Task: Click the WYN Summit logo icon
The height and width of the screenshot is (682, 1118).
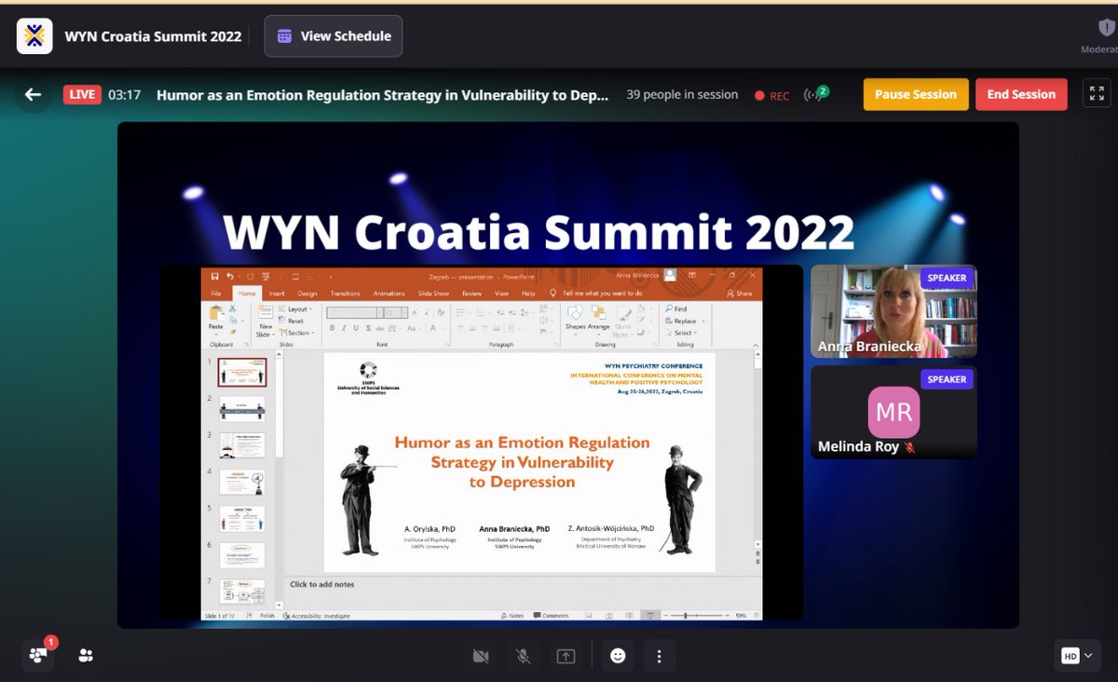Action: [34, 36]
